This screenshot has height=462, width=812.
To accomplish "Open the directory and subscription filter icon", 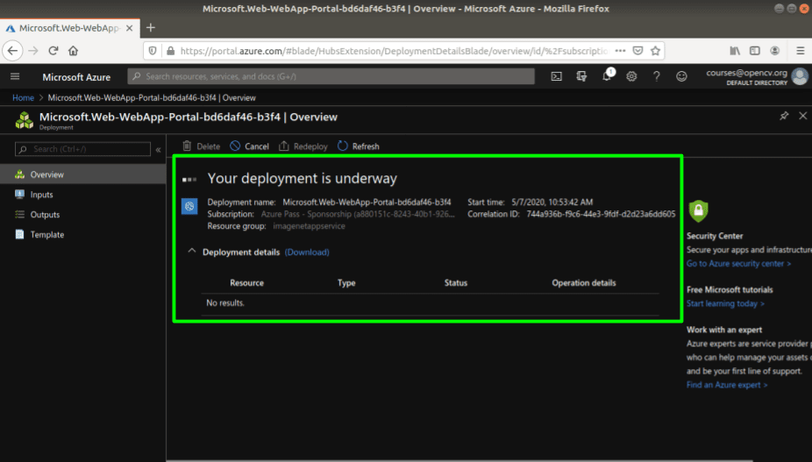I will pyautogui.click(x=581, y=76).
